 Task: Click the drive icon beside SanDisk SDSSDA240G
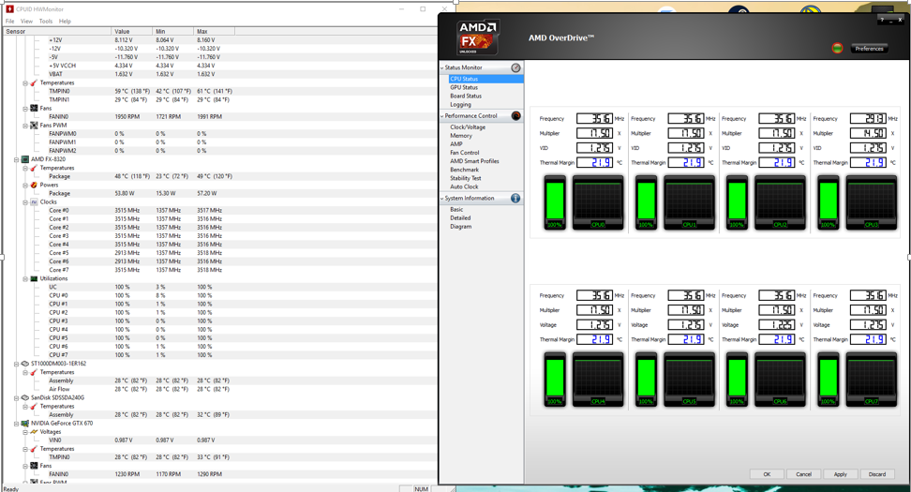[x=25, y=398]
